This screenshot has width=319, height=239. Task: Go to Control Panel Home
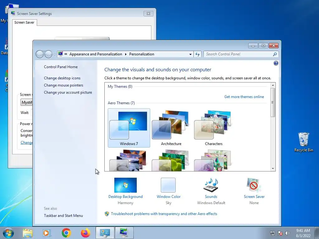point(61,67)
